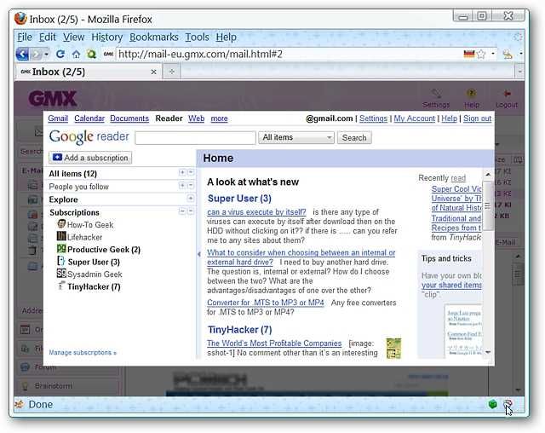Click the Search button in Google Reader

pos(354,138)
